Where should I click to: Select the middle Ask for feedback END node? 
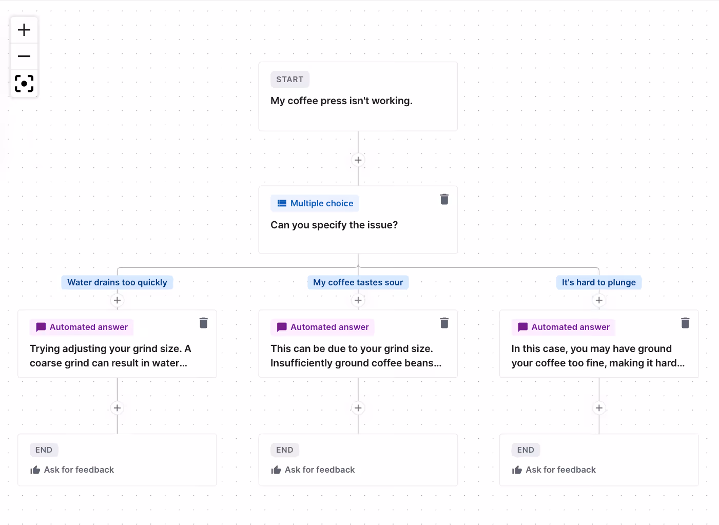pos(358,460)
